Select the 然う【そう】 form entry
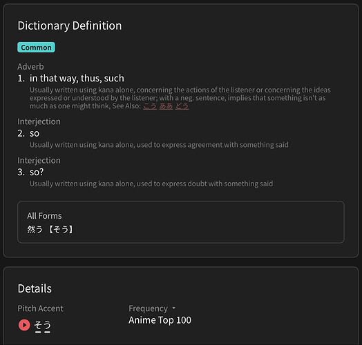Image resolution: width=362 pixels, height=345 pixels. tap(50, 229)
